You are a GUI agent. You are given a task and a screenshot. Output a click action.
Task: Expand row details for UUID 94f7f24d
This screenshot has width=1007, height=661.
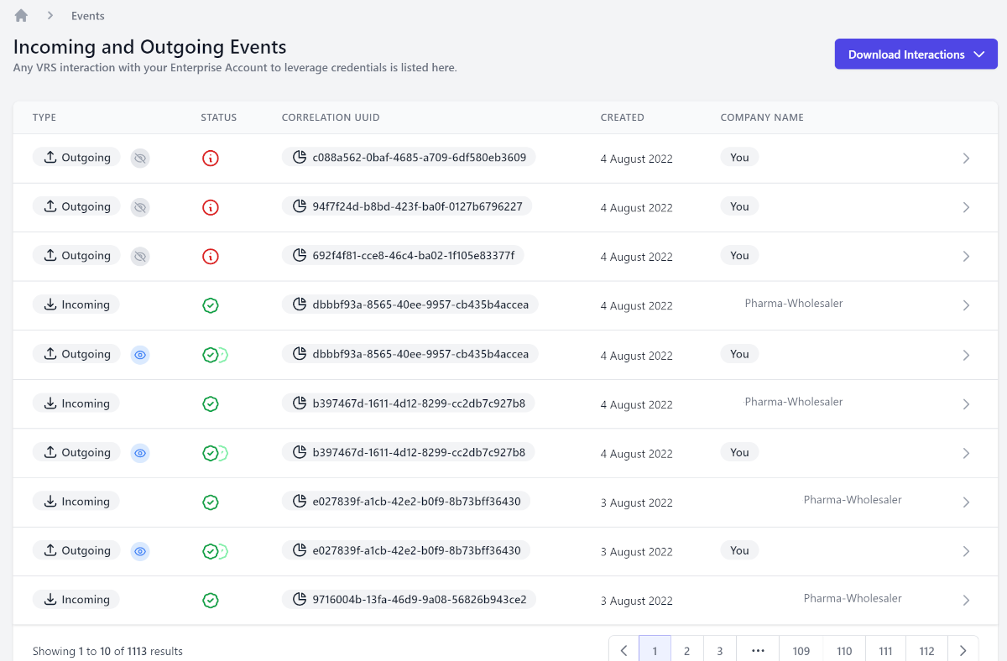(966, 207)
